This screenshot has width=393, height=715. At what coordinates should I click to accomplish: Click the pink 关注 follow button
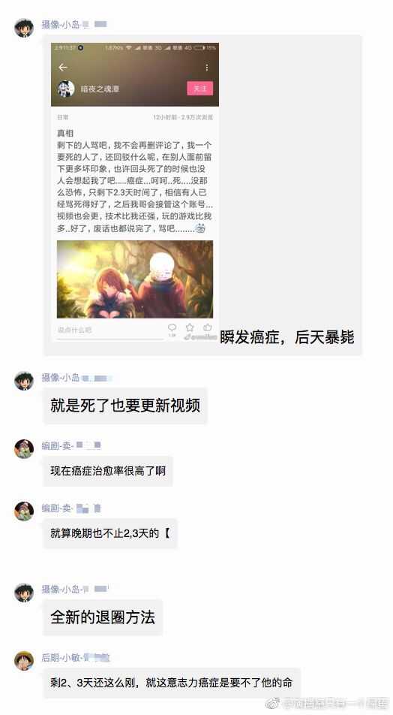point(200,89)
